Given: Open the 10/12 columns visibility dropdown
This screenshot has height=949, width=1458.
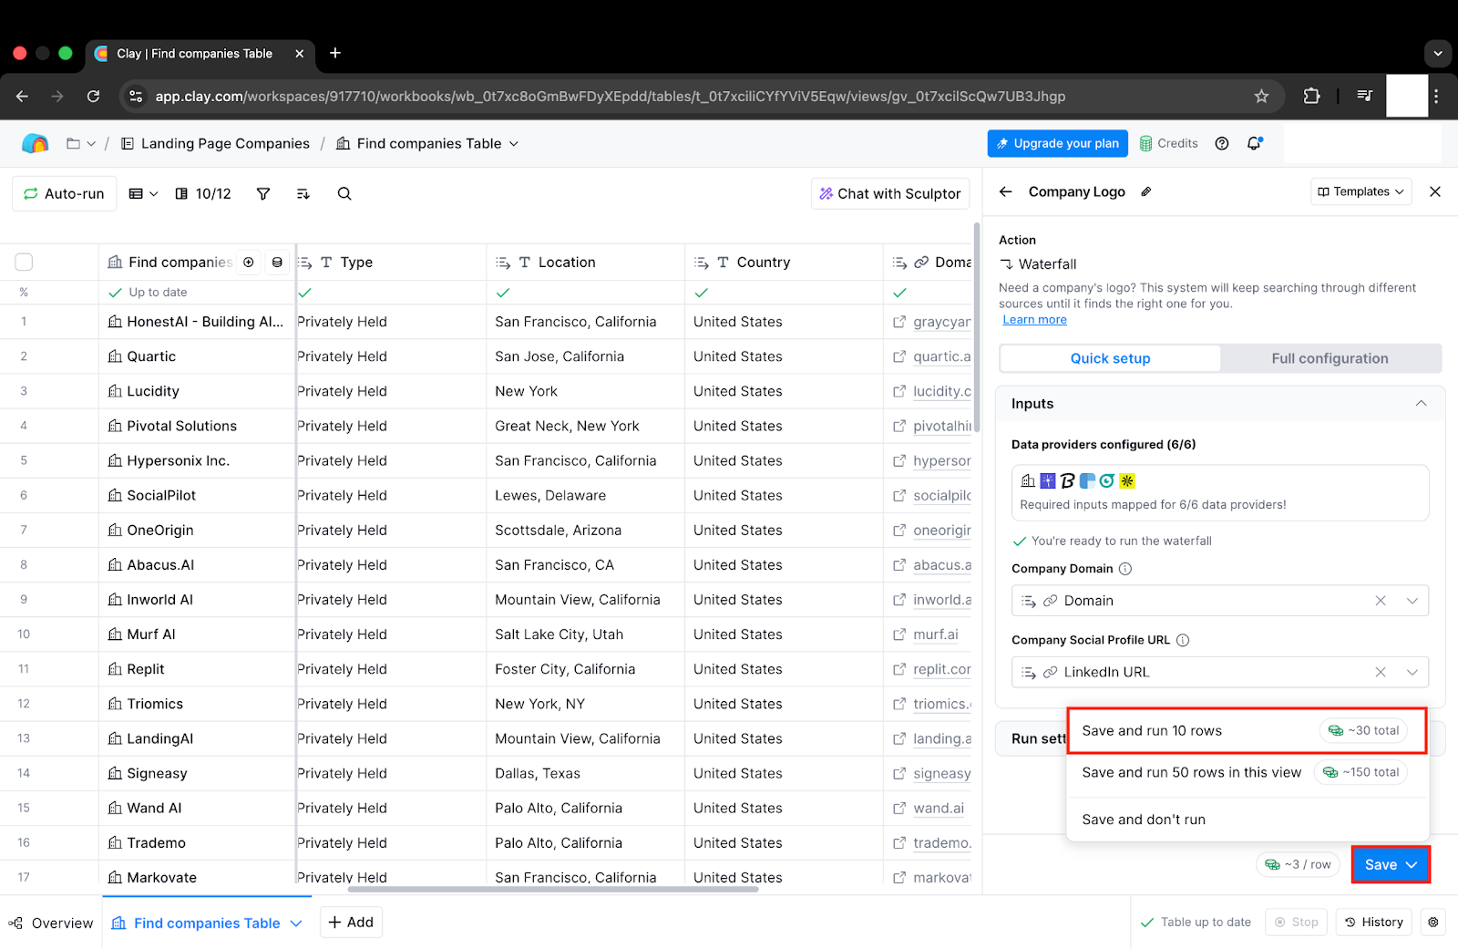Looking at the screenshot, I should [x=203, y=193].
